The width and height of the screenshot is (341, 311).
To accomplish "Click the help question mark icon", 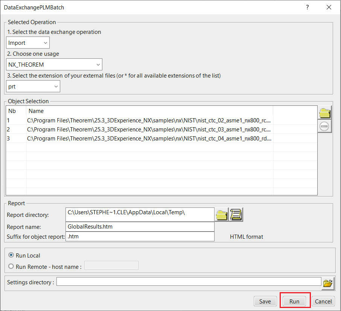I will click(307, 7).
